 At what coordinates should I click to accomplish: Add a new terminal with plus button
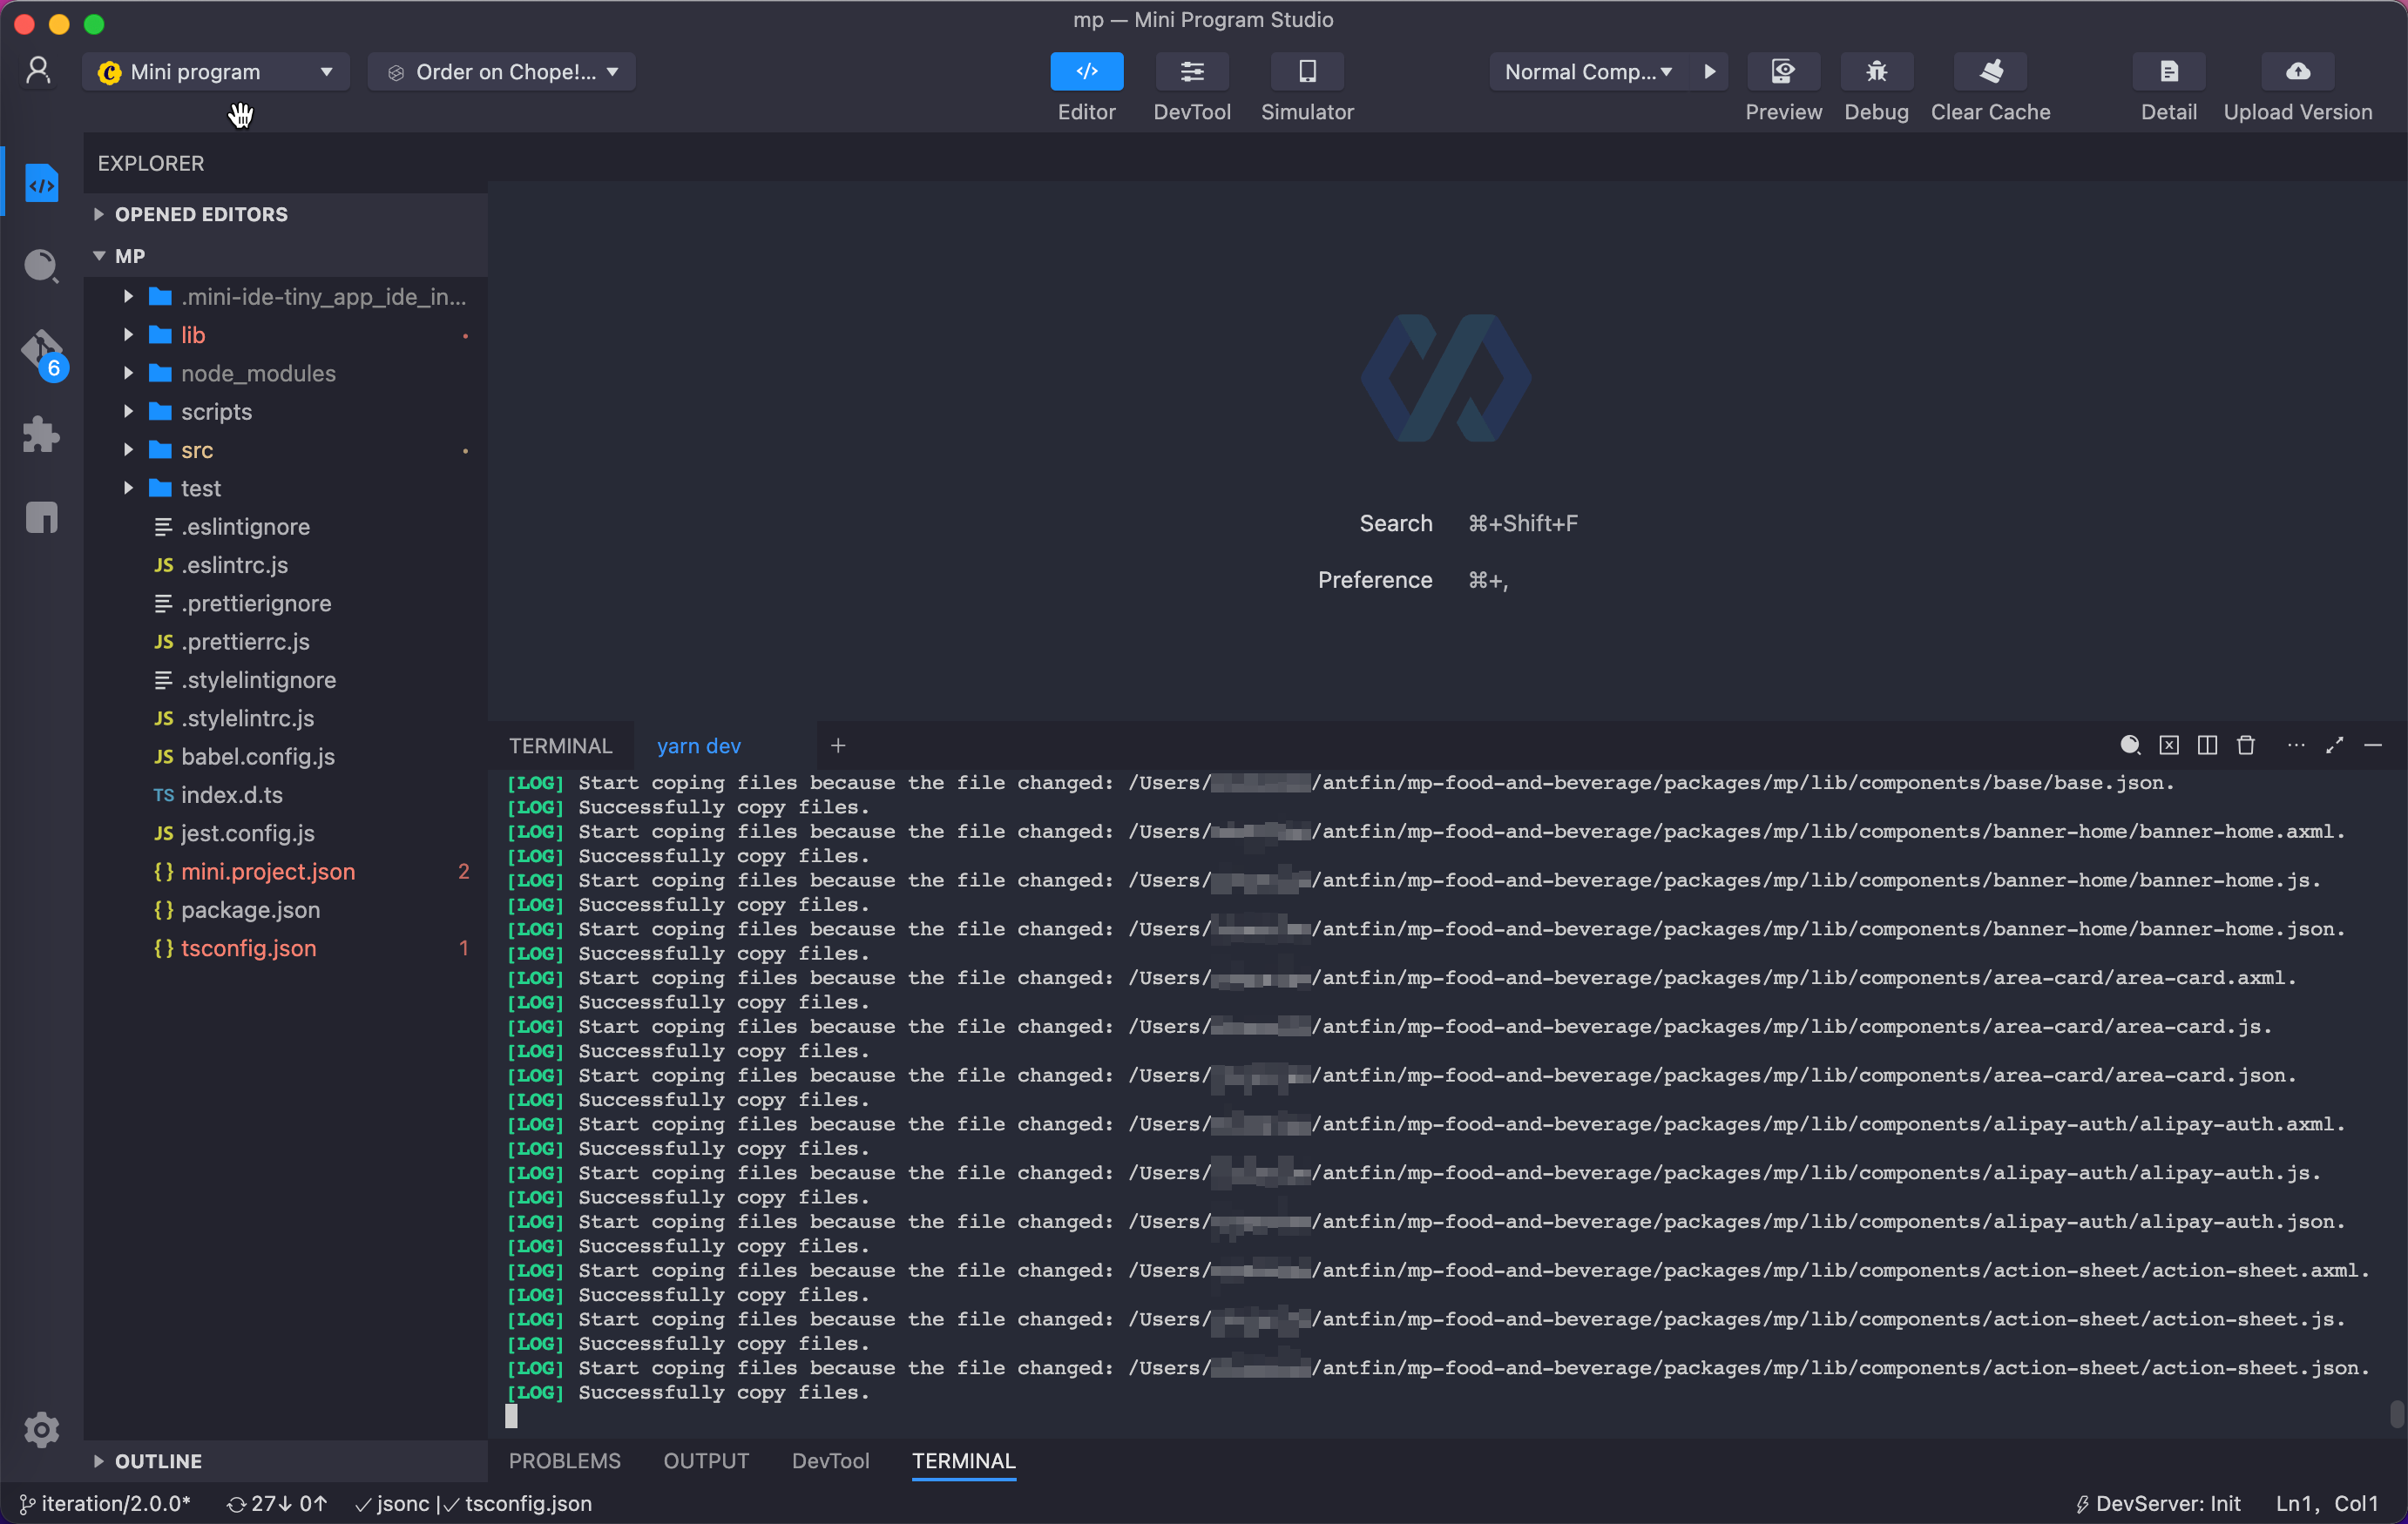pyautogui.click(x=838, y=745)
